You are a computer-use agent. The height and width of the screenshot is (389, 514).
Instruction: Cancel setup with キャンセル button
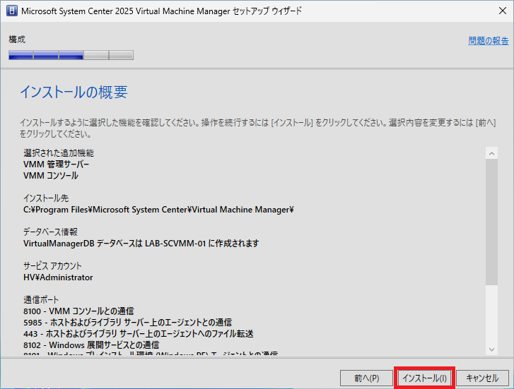tap(482, 378)
